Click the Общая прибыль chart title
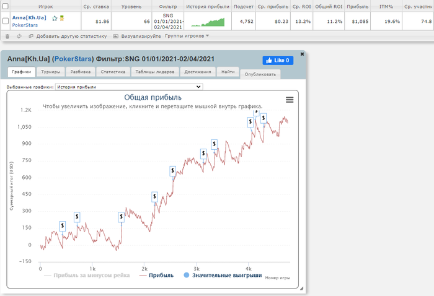 pos(153,97)
